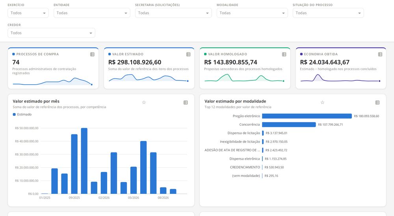Click the Valor estimado por mês title

point(36,101)
